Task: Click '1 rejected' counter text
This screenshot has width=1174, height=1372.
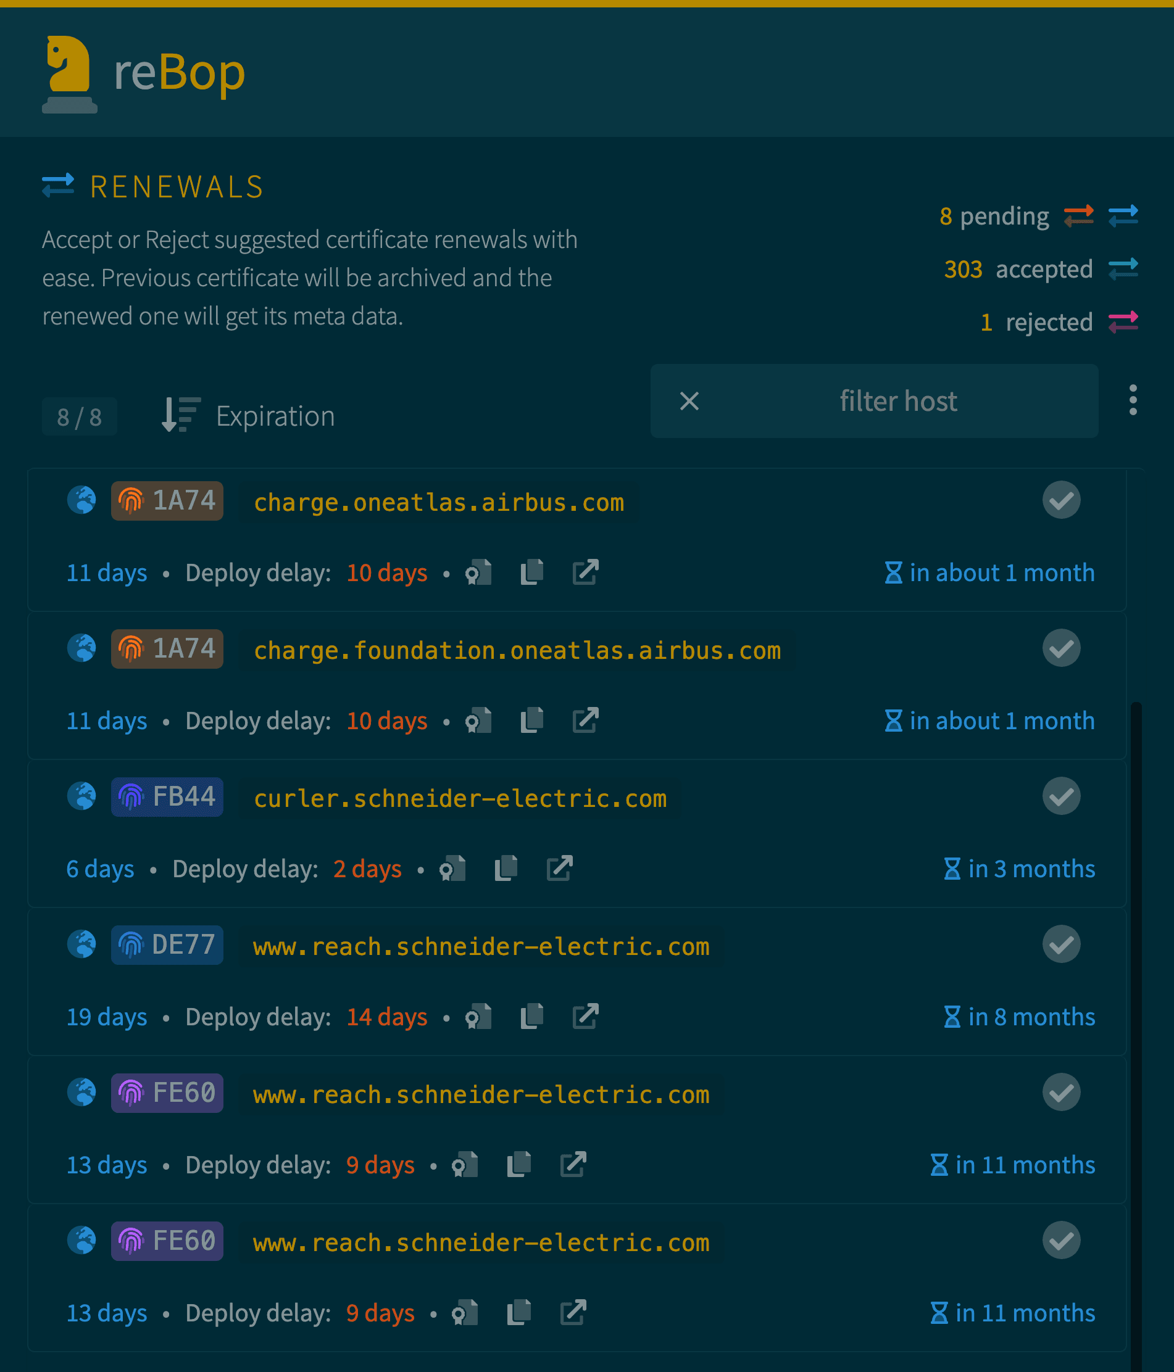Action: click(x=1036, y=323)
